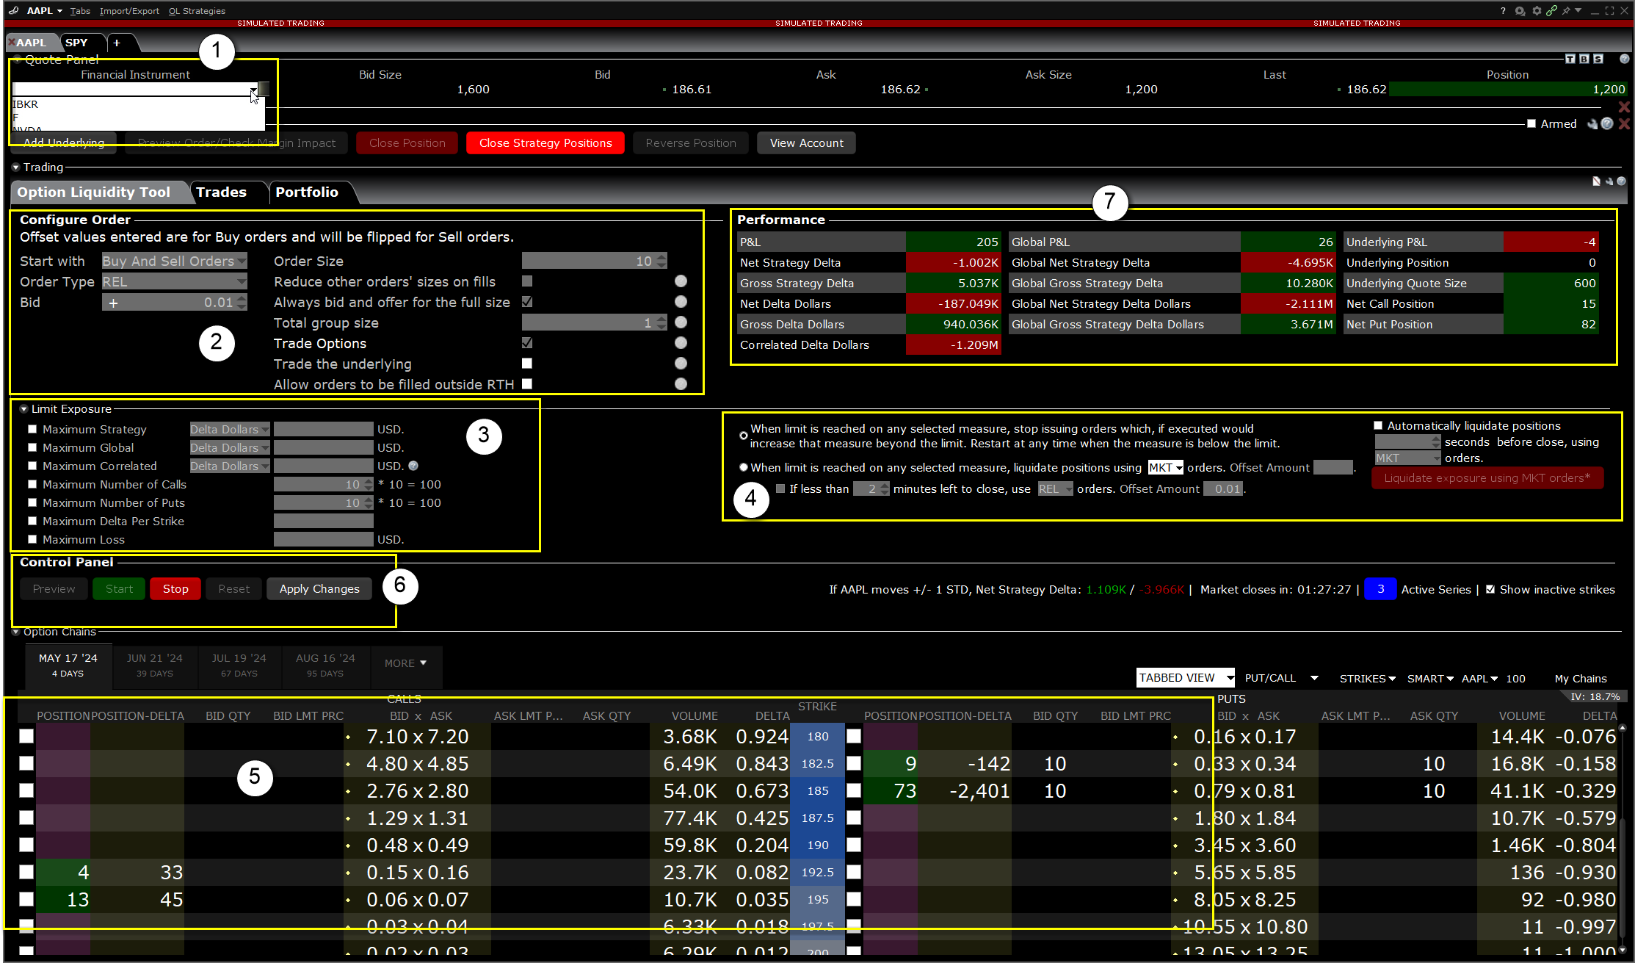Increase Bid offset 0.01 stepper
The width and height of the screenshot is (1635, 963).
[242, 298]
